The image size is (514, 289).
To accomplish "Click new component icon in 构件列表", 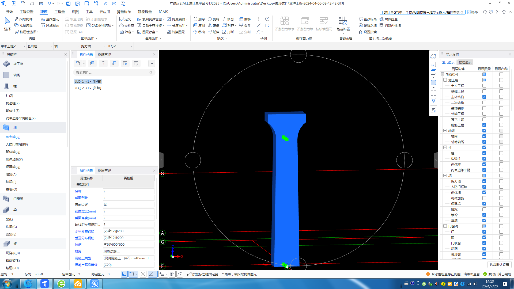I will pyautogui.click(x=78, y=63).
